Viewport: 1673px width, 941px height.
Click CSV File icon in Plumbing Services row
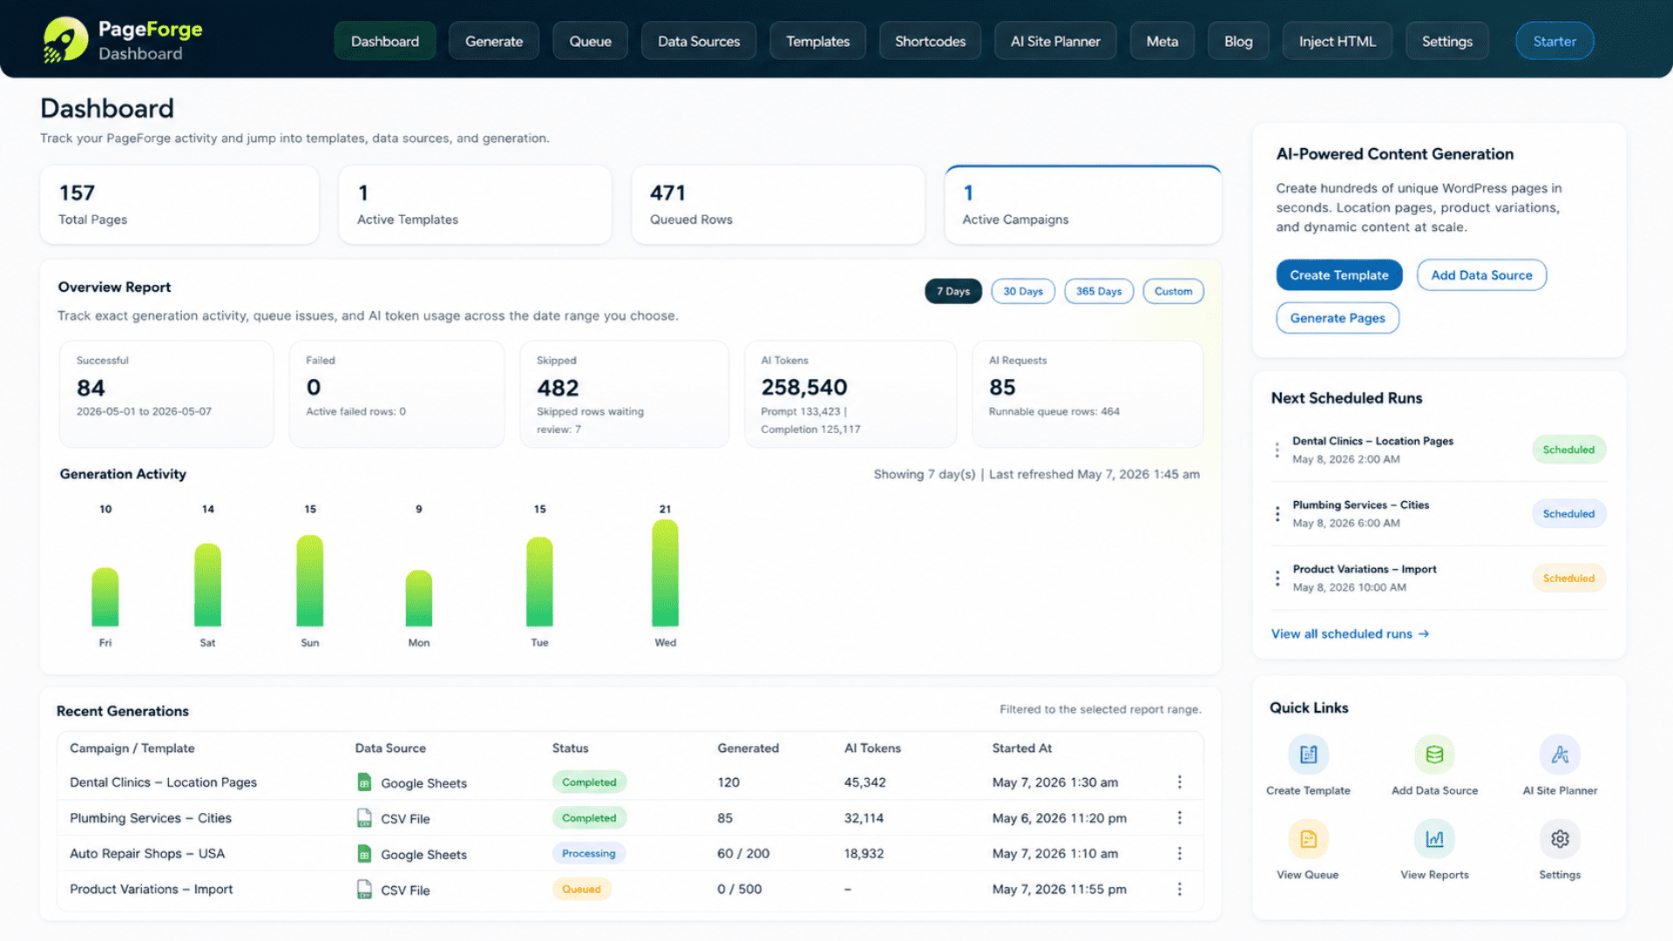click(x=364, y=818)
